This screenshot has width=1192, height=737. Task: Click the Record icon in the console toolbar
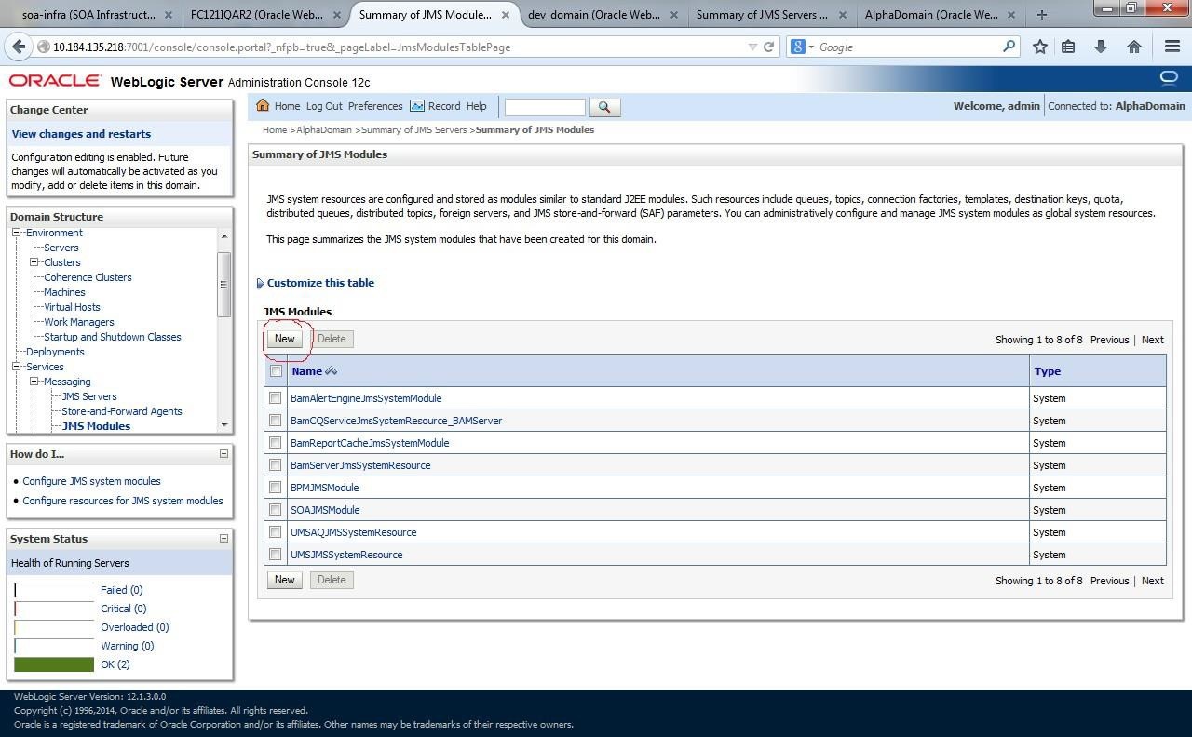click(417, 106)
